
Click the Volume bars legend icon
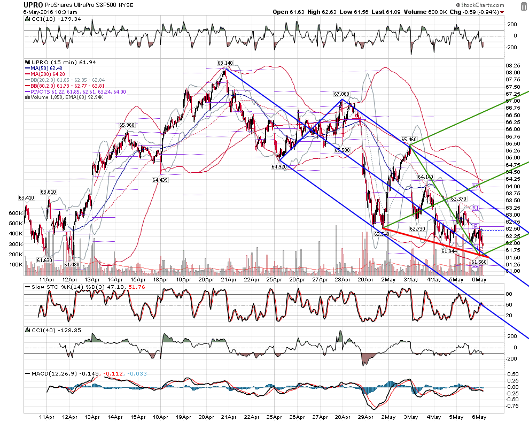[x=27, y=97]
